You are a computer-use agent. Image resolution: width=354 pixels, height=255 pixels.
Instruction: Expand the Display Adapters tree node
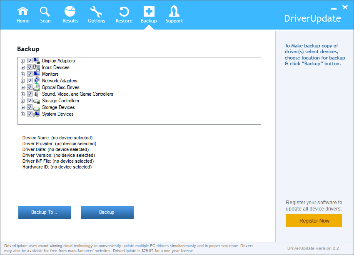(x=22, y=61)
